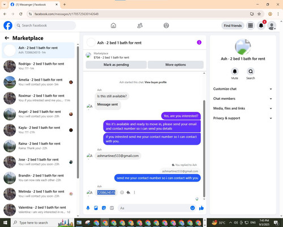Click the ashmartinez533@gmail.com message bubble
Viewport: 283px width, 227px height.
[x=118, y=155]
